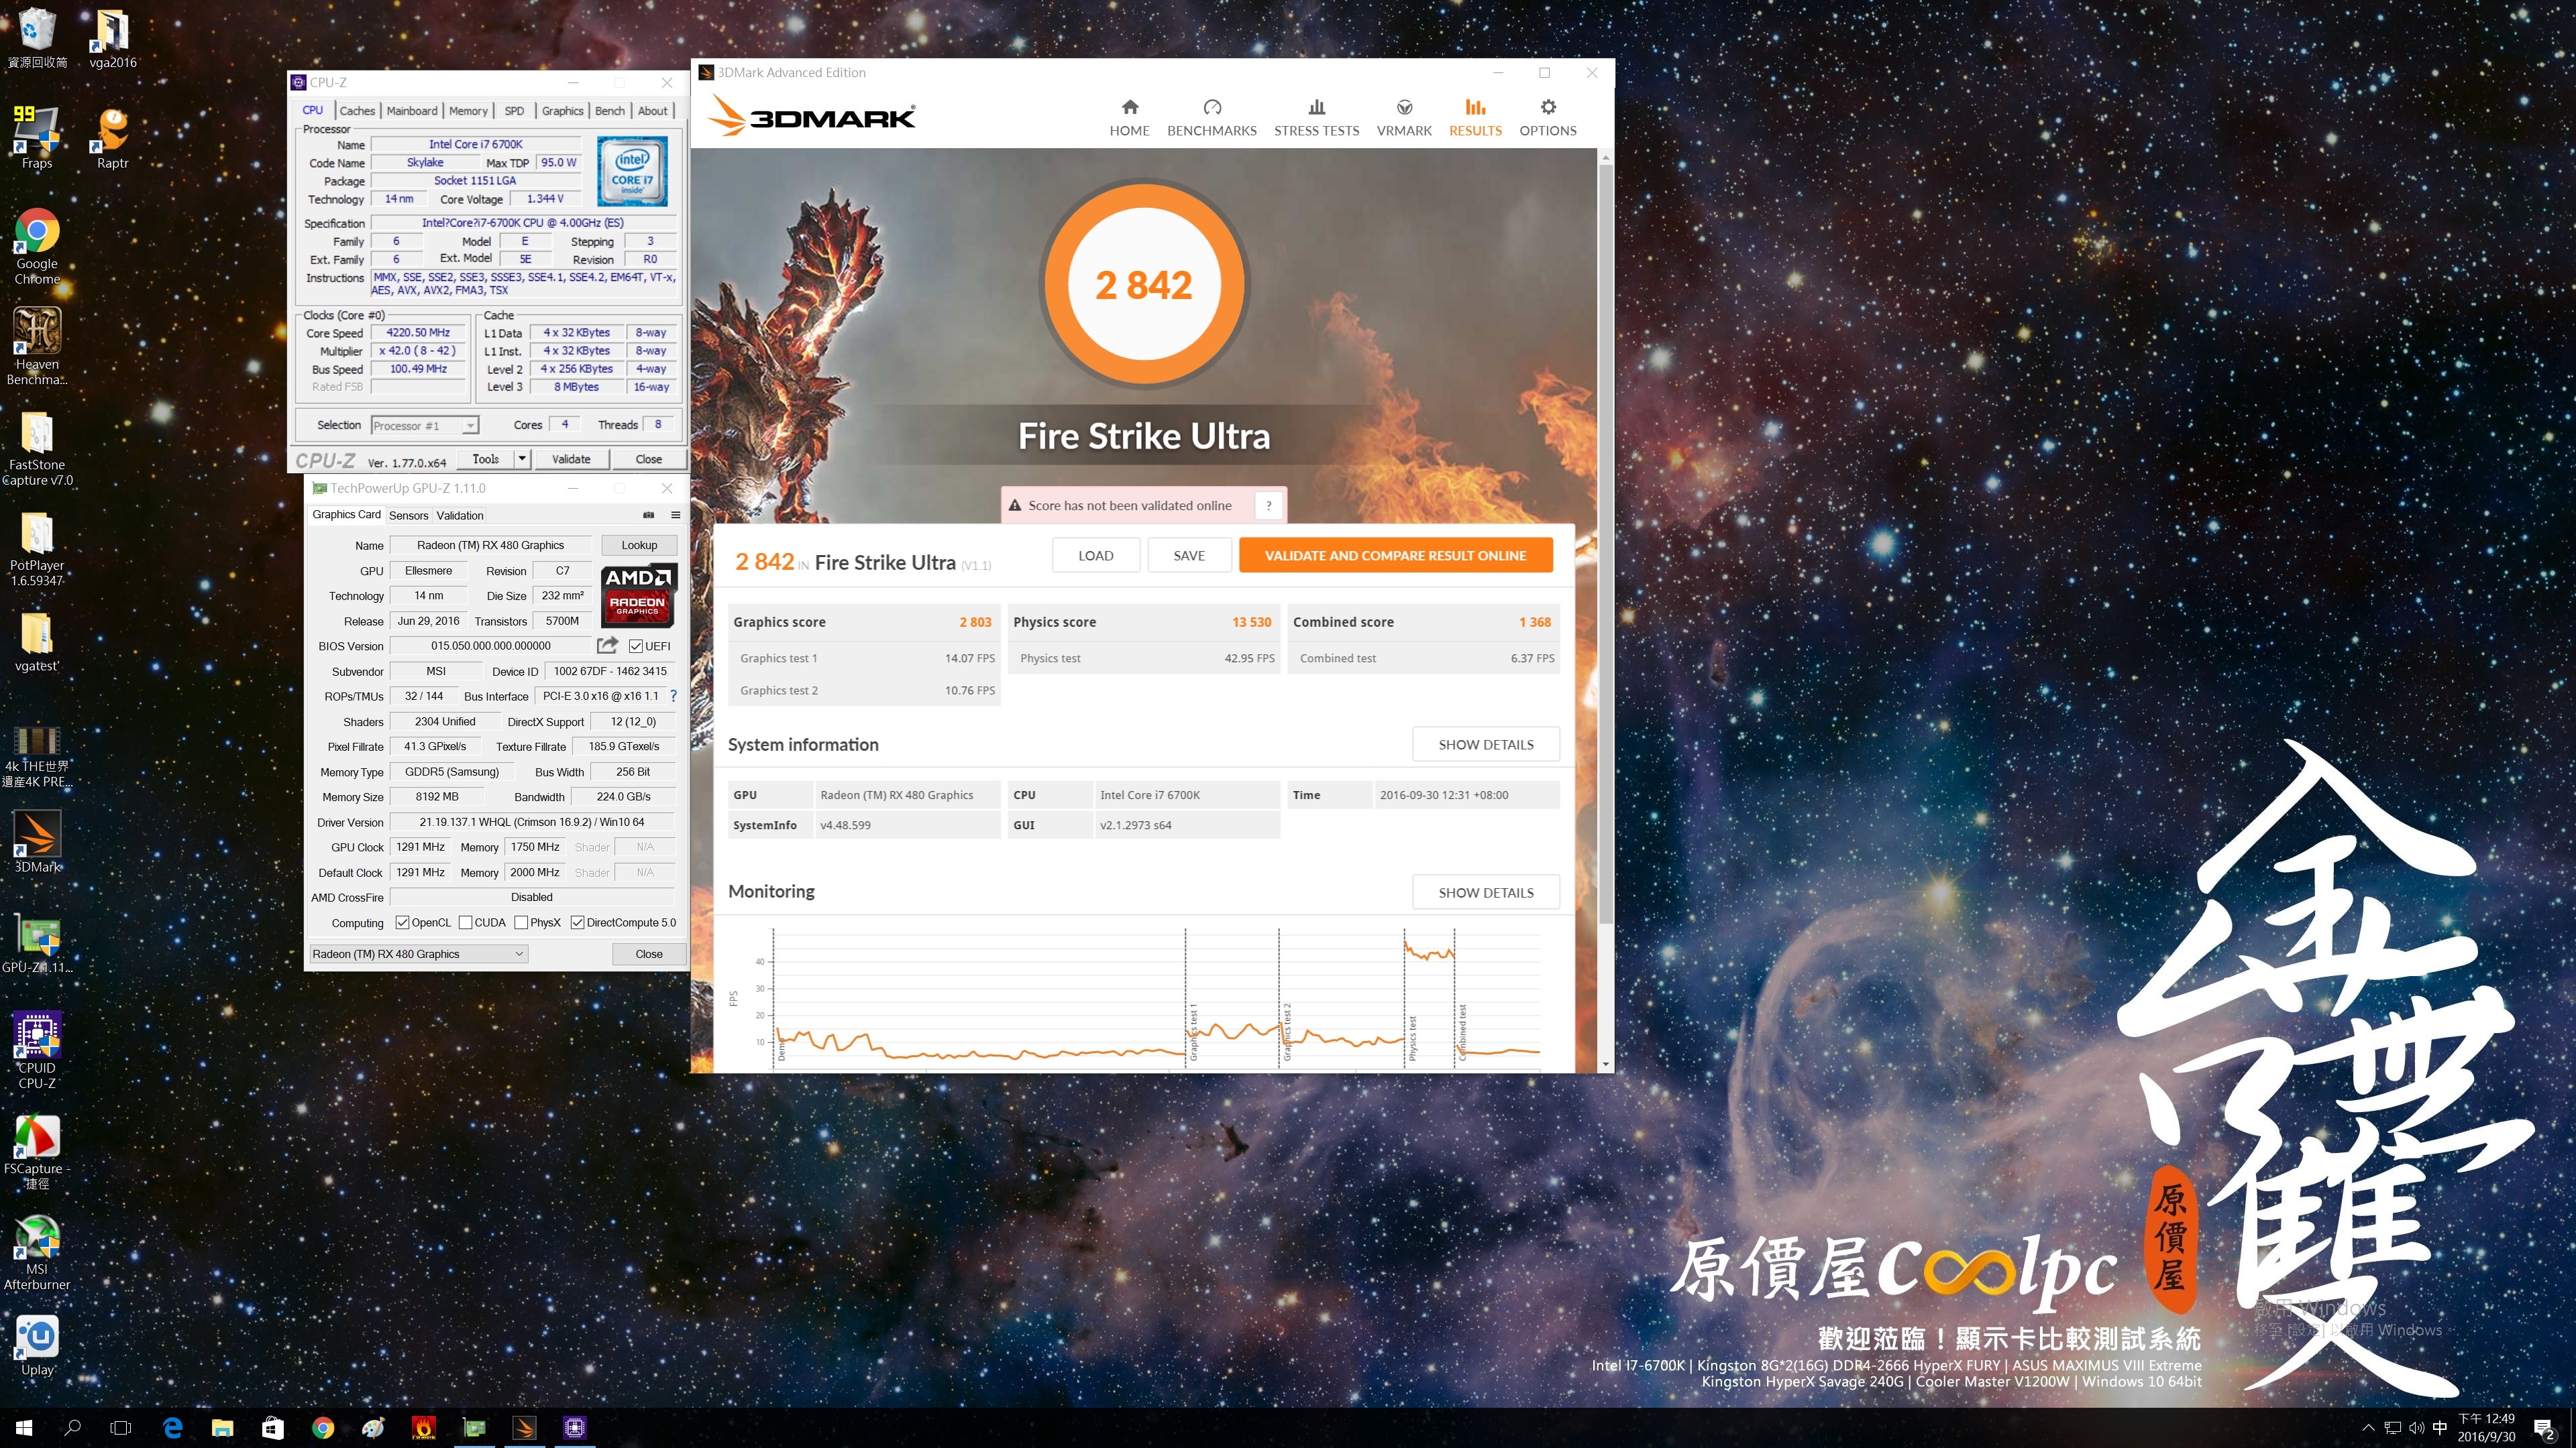Switch to Caches tab in CPU-Z
This screenshot has height=1448, width=2576.
tap(357, 111)
